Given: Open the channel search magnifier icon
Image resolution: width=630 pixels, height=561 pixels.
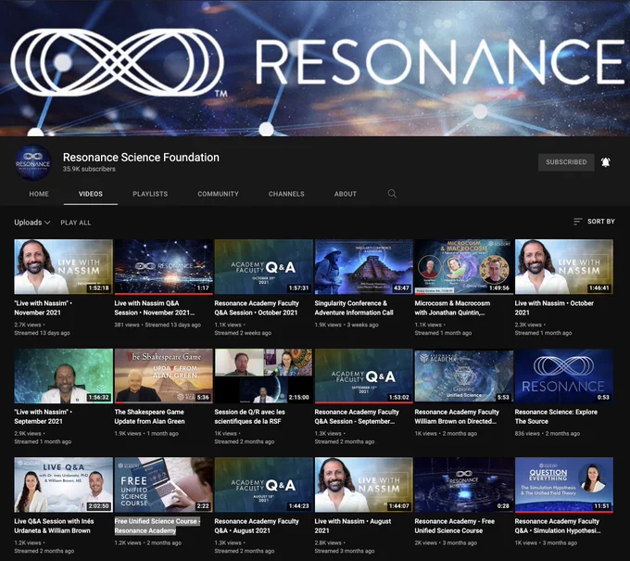Looking at the screenshot, I should (x=392, y=194).
